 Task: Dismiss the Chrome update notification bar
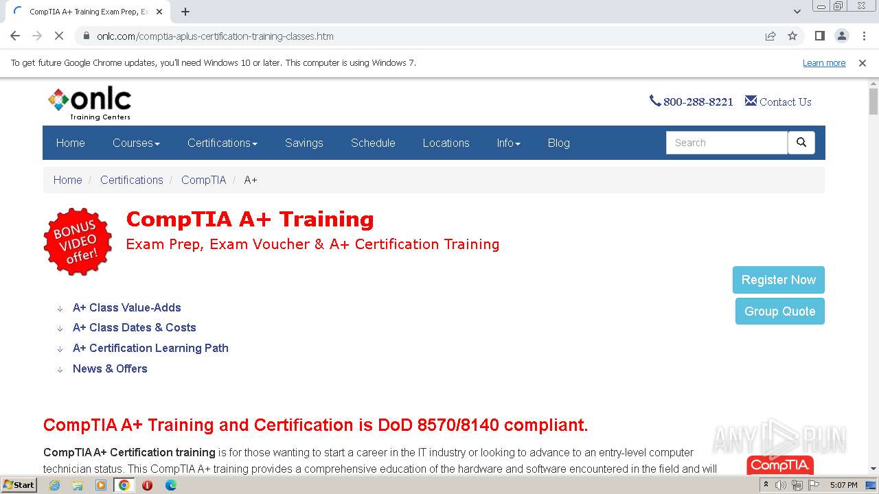click(863, 63)
